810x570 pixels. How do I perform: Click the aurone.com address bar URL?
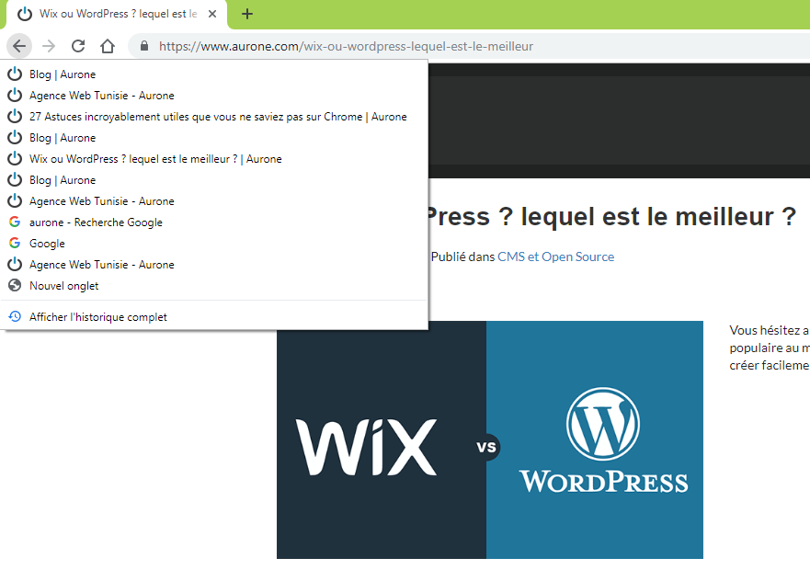[x=346, y=46]
